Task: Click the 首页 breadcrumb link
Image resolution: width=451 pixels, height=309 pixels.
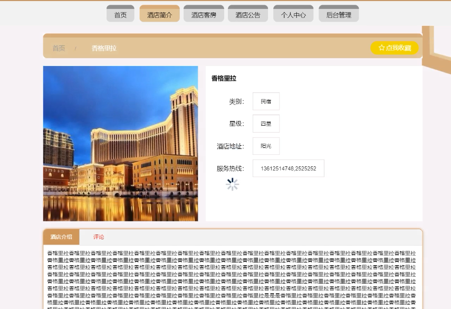Action: 58,48
